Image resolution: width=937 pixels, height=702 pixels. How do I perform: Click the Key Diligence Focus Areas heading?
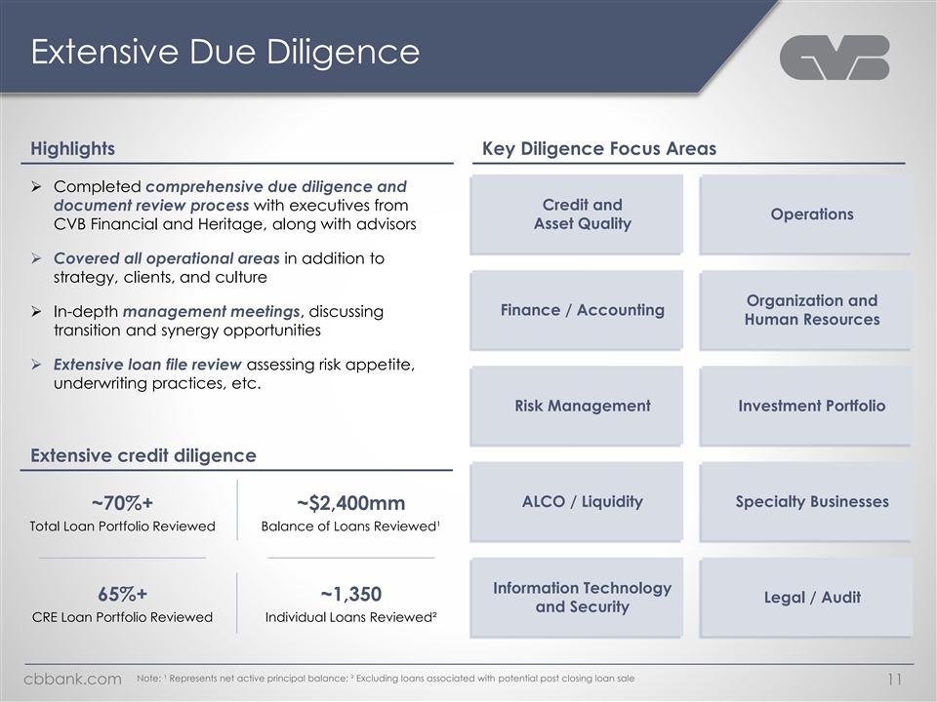click(x=599, y=149)
